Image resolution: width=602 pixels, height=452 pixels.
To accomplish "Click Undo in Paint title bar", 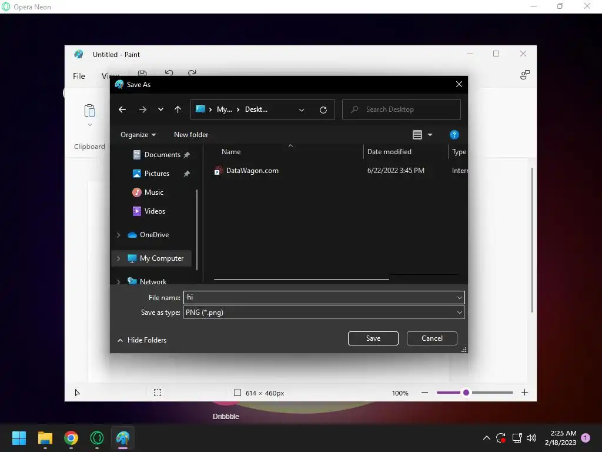I will pyautogui.click(x=169, y=72).
